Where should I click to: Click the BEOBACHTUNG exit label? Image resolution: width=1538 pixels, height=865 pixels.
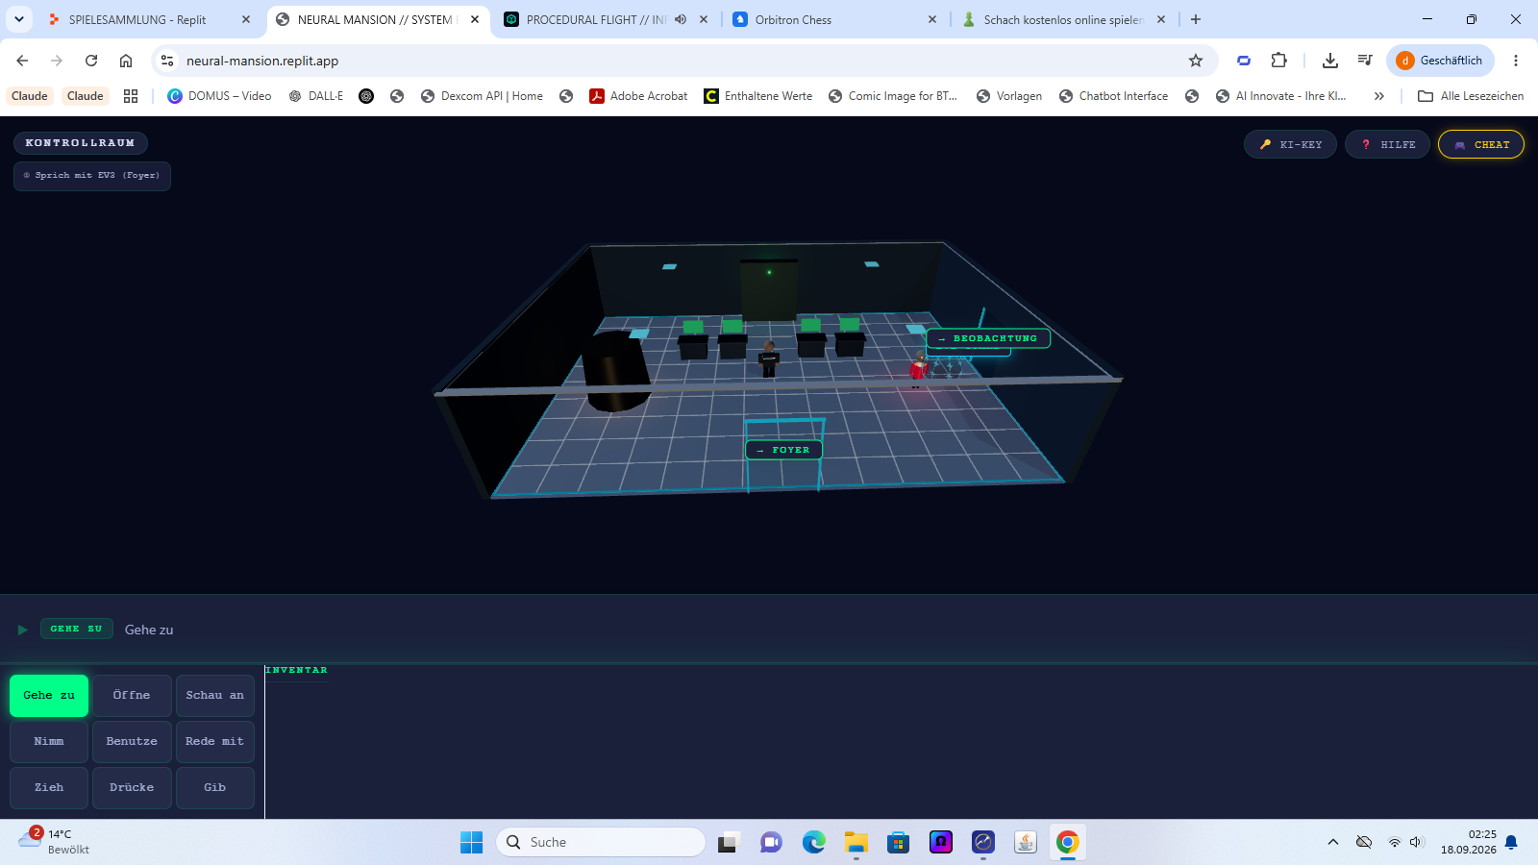coord(988,338)
